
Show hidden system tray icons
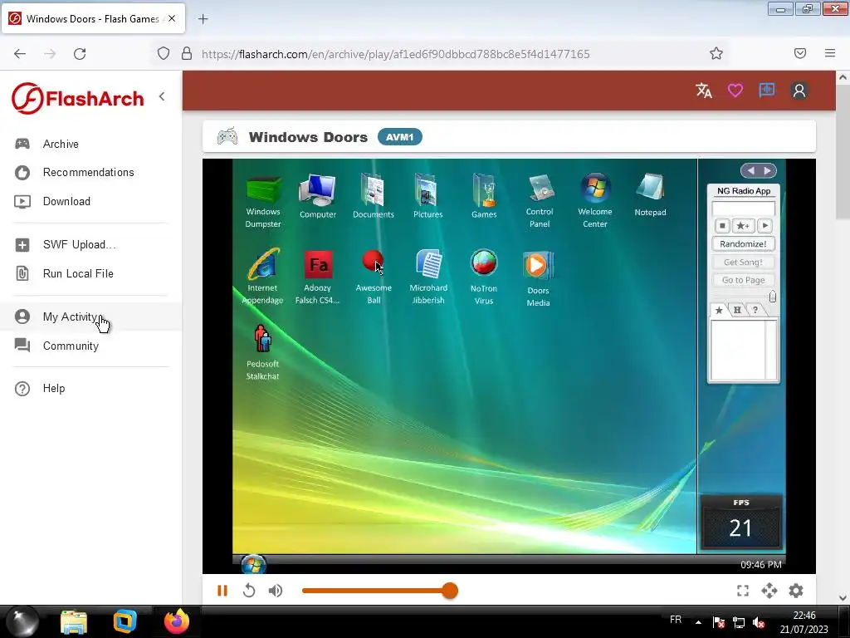(698, 622)
